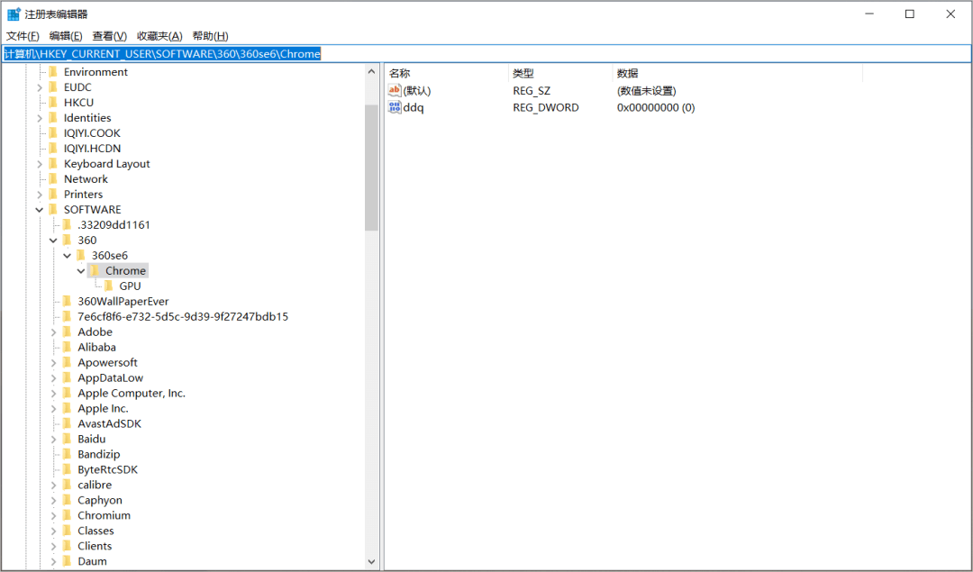The width and height of the screenshot is (973, 572).
Task: Open the 帮助(H) menu
Action: click(210, 36)
